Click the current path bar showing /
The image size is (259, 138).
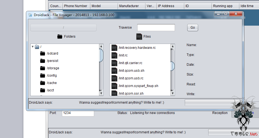point(63,28)
